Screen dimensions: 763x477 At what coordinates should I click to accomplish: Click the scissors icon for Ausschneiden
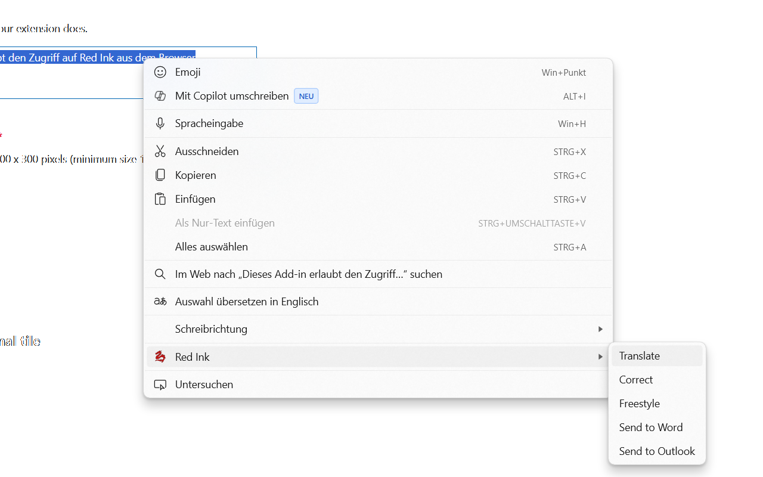(x=160, y=151)
